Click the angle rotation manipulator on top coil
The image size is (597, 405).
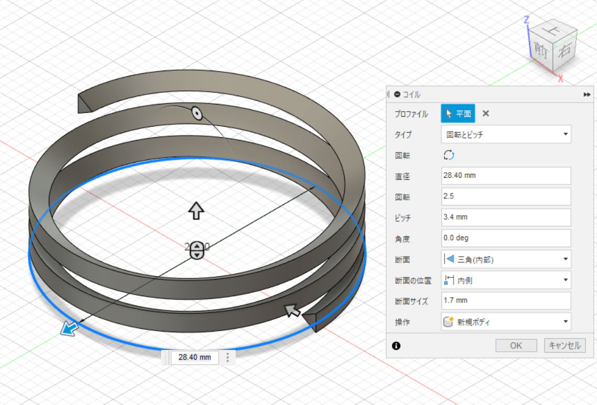(x=197, y=113)
